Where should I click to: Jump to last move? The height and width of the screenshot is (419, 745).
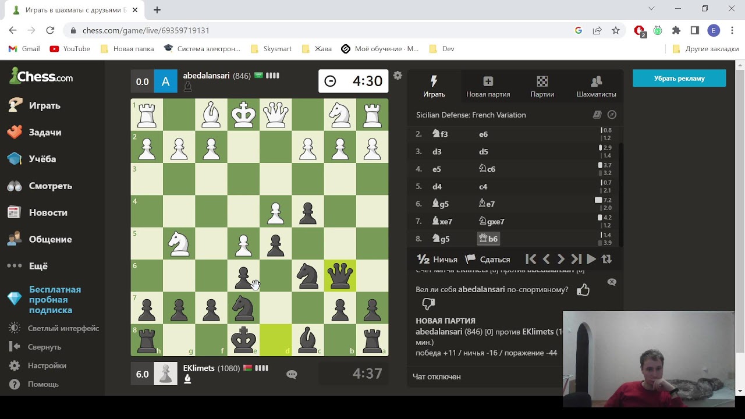[x=576, y=259]
